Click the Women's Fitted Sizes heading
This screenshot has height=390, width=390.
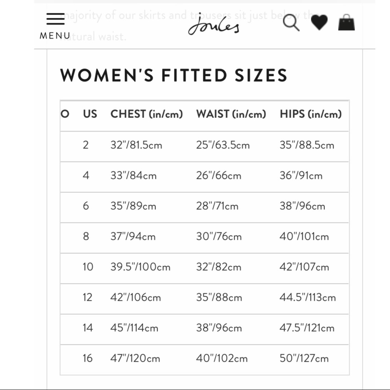pos(174,75)
